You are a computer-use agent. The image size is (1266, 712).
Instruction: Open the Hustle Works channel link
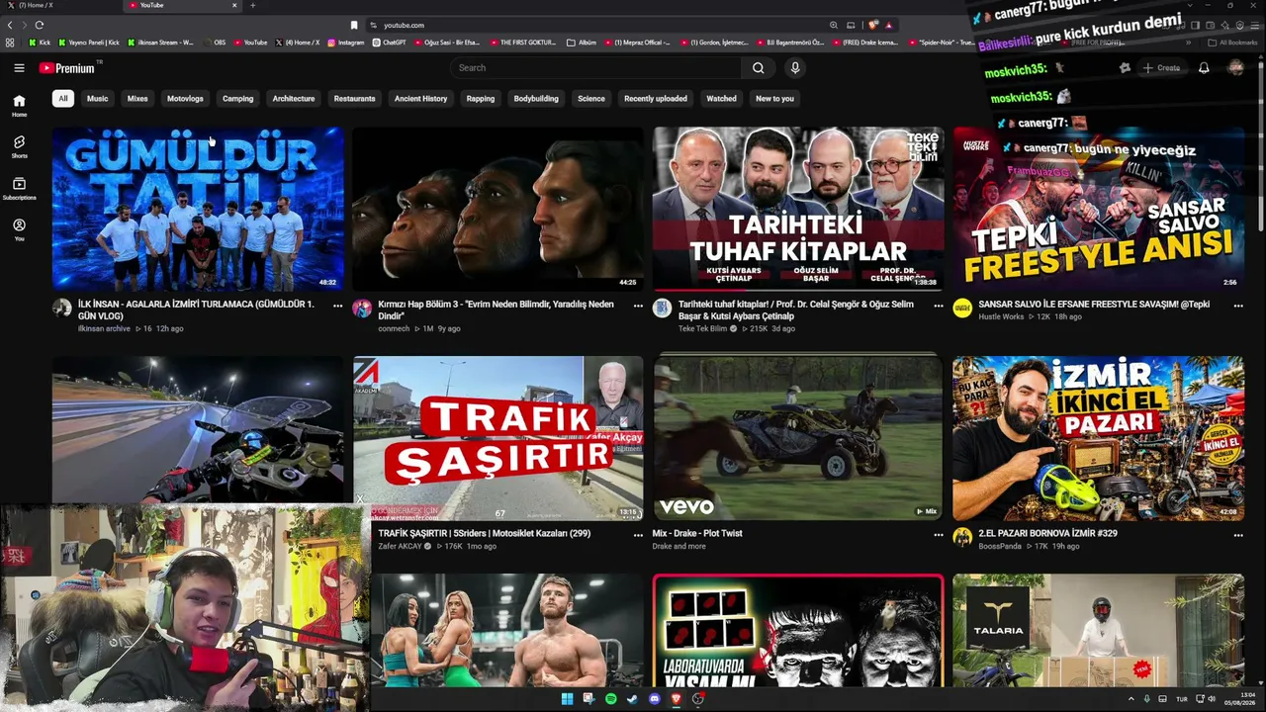[1001, 316]
